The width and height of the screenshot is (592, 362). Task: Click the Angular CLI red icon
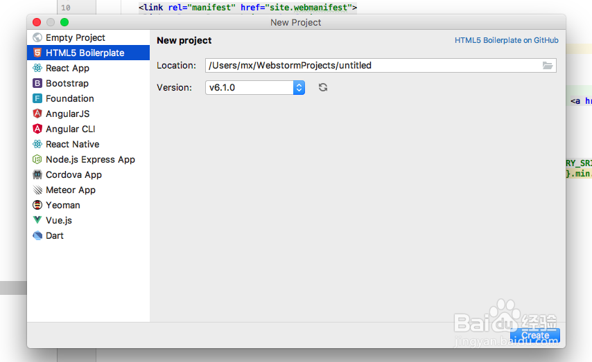coord(37,129)
